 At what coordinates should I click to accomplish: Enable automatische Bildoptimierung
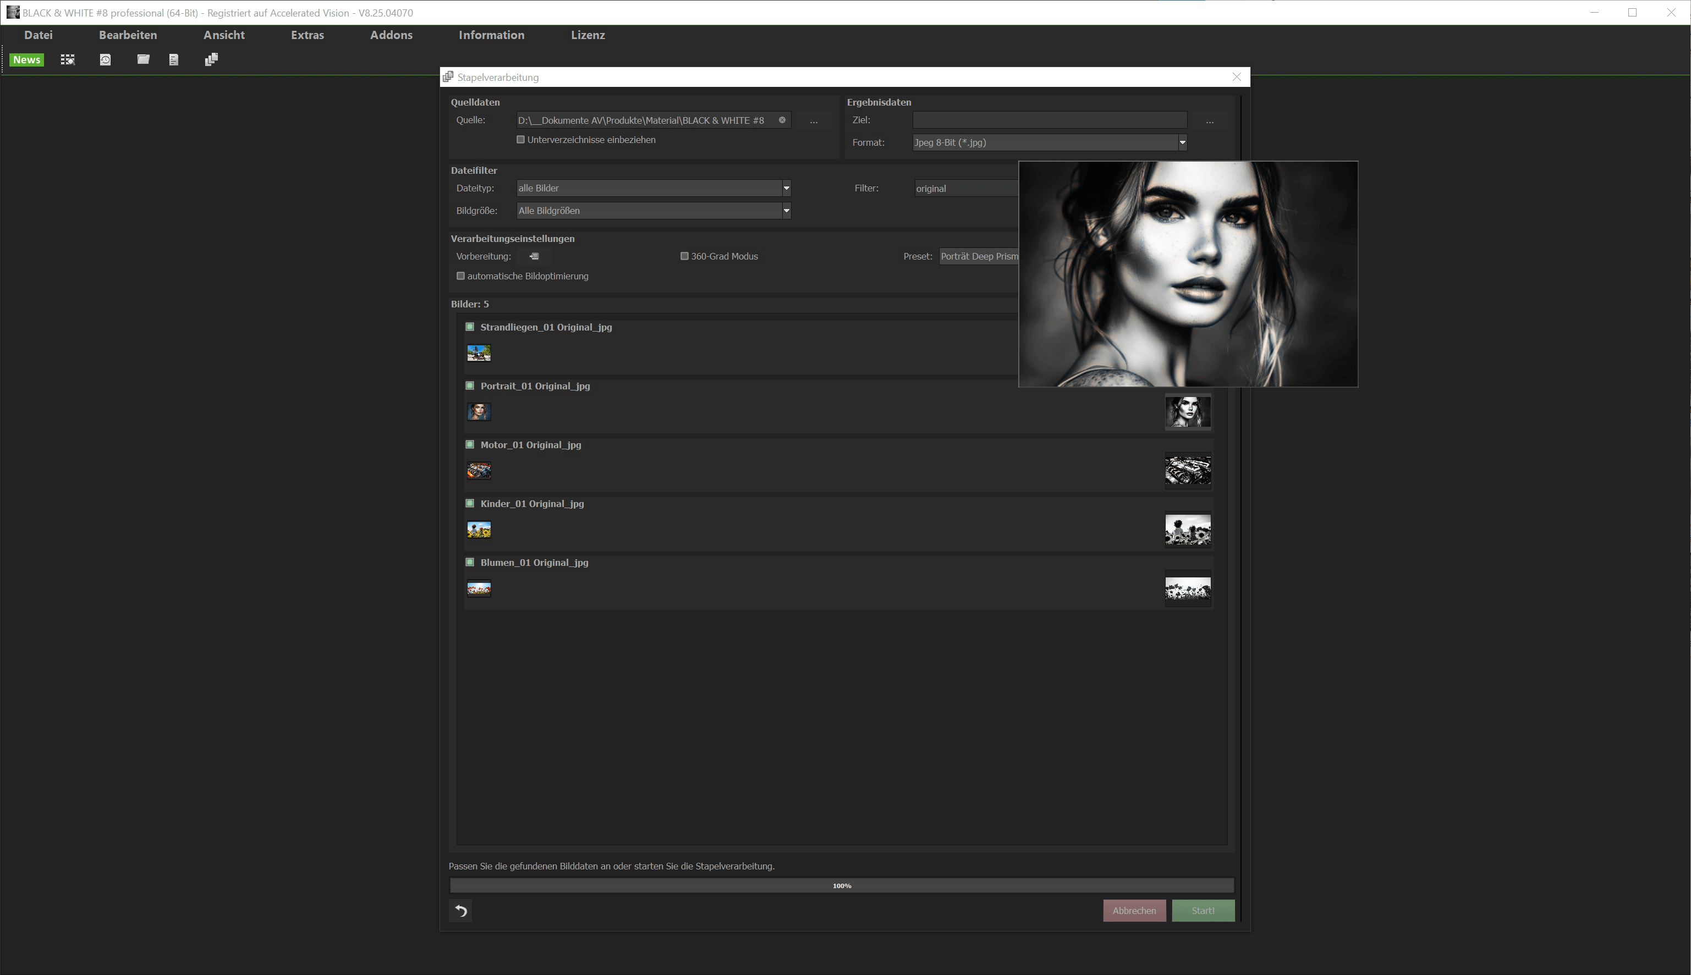[461, 276]
